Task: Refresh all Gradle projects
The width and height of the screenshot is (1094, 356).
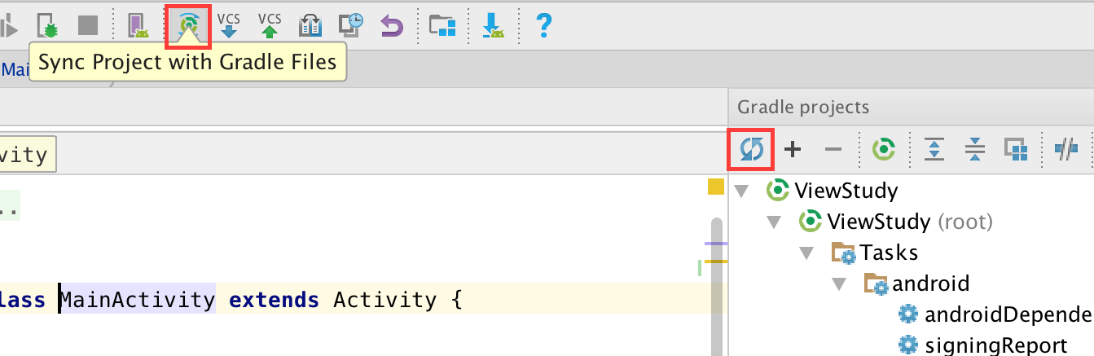Action: click(x=751, y=149)
